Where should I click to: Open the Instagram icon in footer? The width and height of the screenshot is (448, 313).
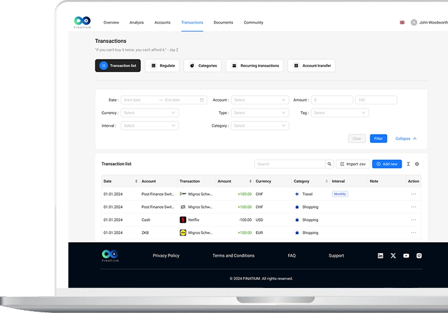[x=419, y=256]
